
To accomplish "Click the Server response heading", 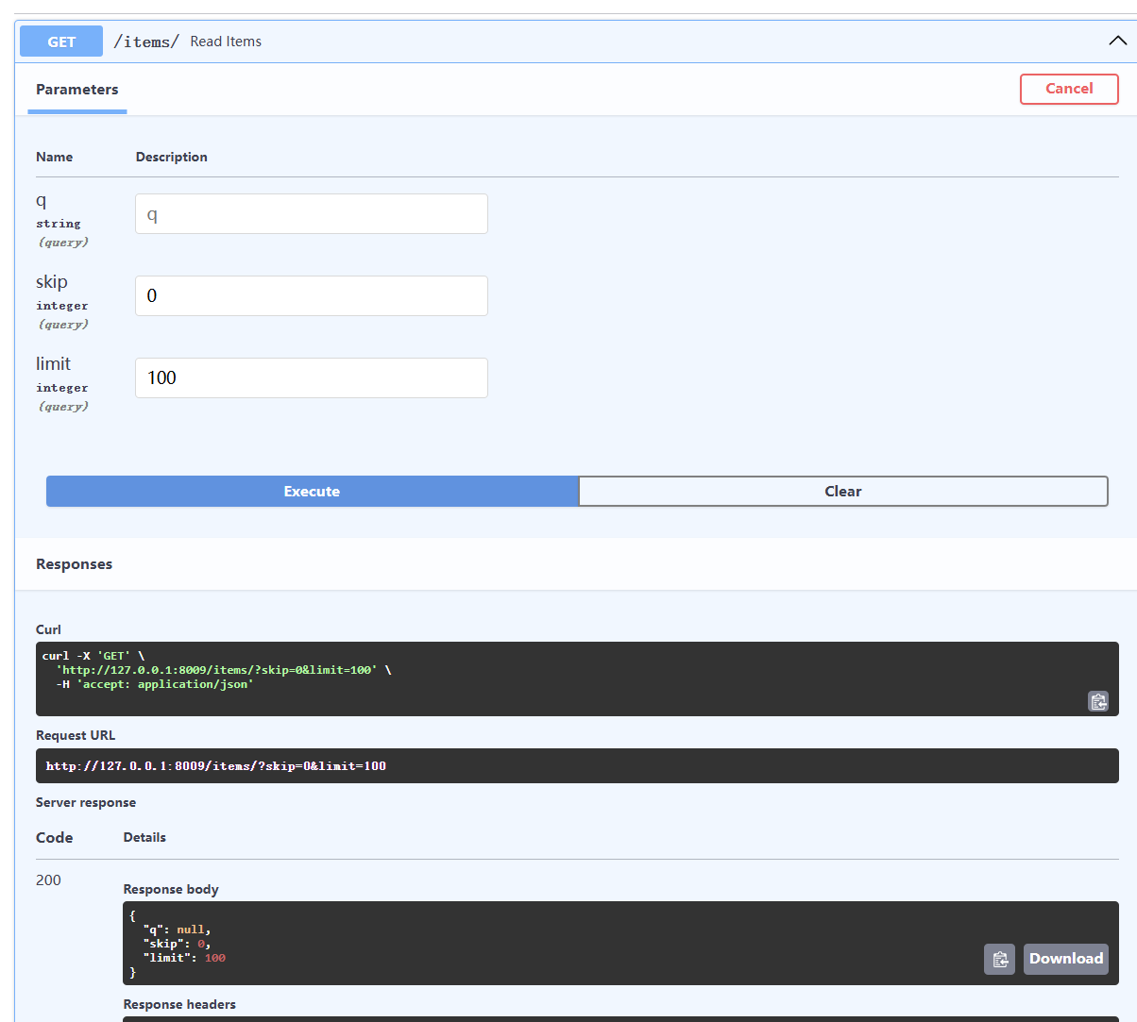I will (86, 802).
